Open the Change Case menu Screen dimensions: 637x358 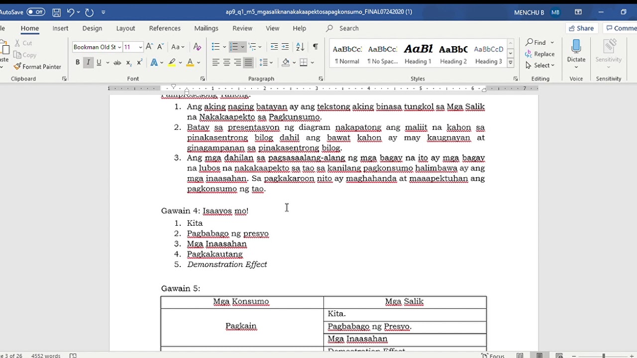(x=178, y=47)
